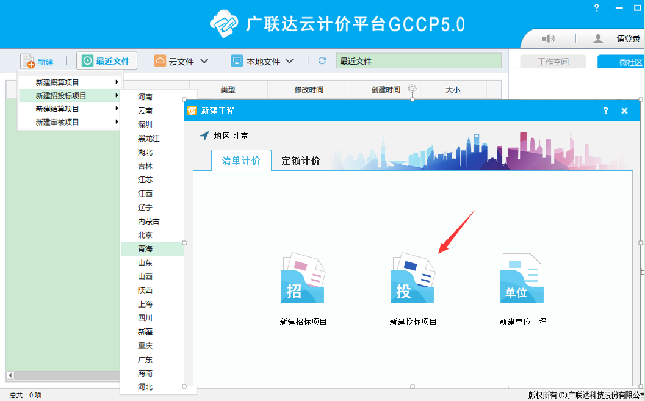Expand the 新建结算项目 submenu arrow
The width and height of the screenshot is (645, 401).
click(x=117, y=109)
